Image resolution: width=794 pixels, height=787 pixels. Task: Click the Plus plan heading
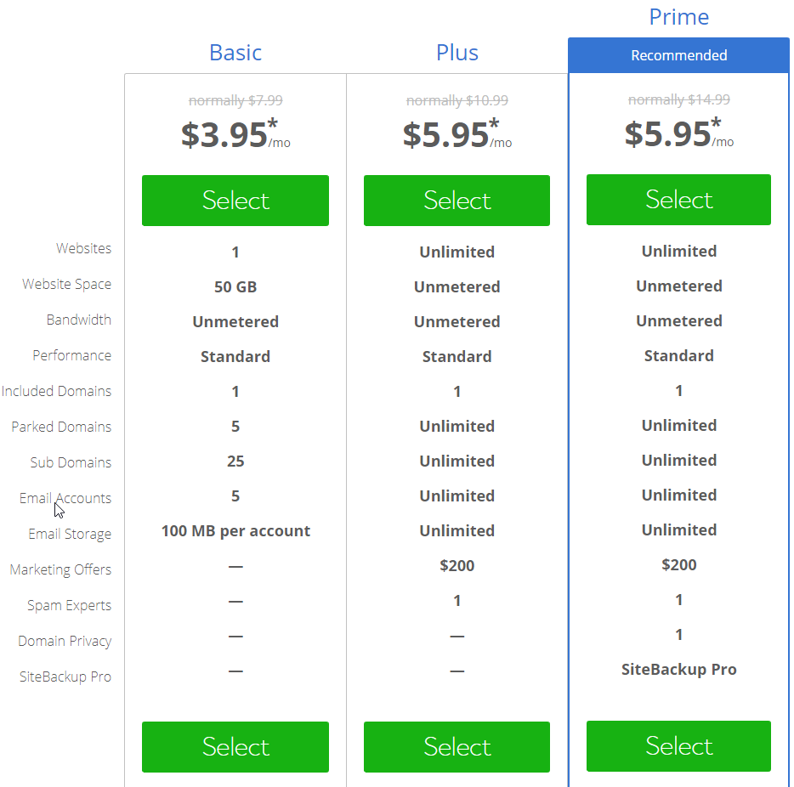(x=457, y=53)
